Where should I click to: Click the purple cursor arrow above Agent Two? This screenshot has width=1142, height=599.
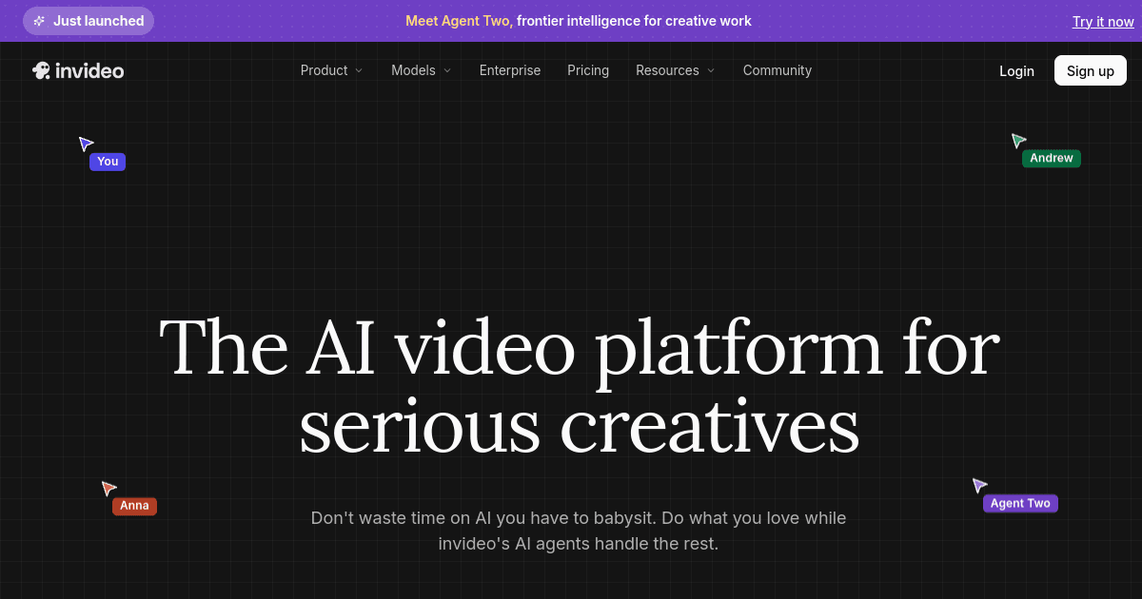(979, 485)
